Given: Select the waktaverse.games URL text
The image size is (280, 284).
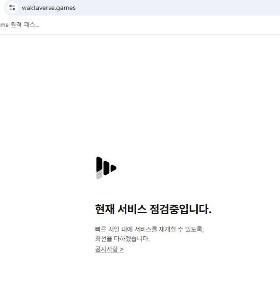Looking at the screenshot, I should point(49,8).
